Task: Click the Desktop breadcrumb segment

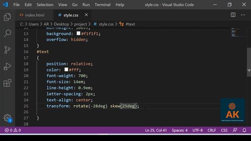Action: (x=62, y=24)
